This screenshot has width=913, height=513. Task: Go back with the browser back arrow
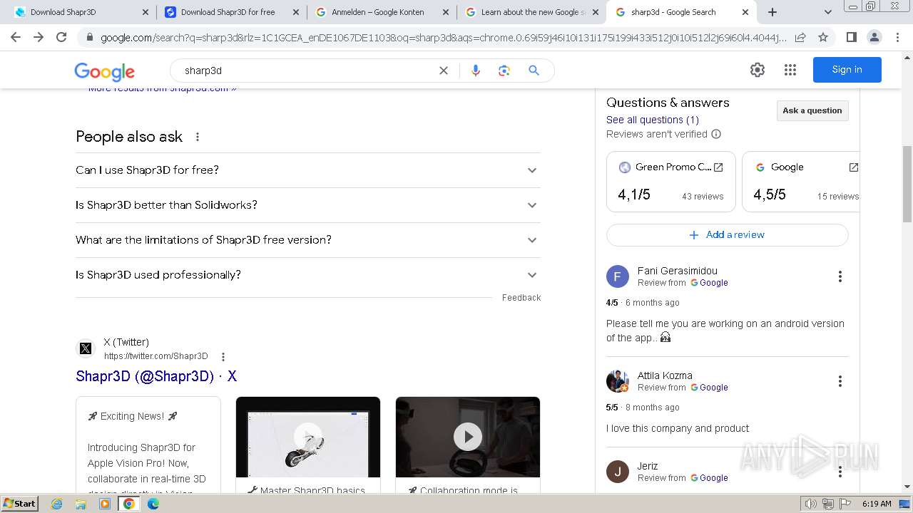click(16, 37)
